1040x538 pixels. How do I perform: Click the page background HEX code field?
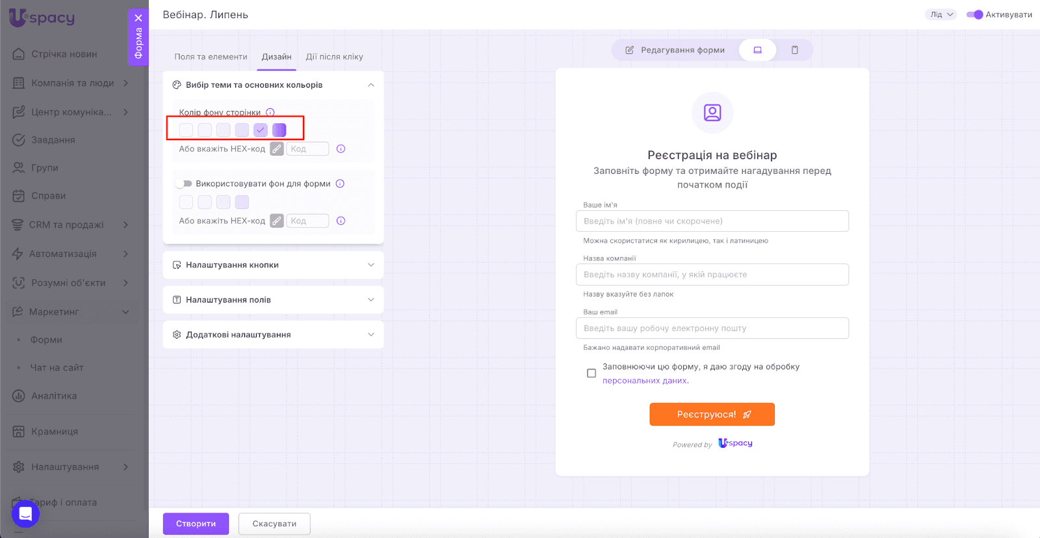(x=307, y=149)
